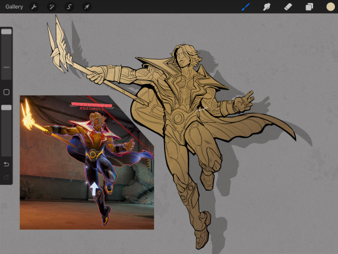
Task: Return to the Gallery
Action: tap(14, 7)
